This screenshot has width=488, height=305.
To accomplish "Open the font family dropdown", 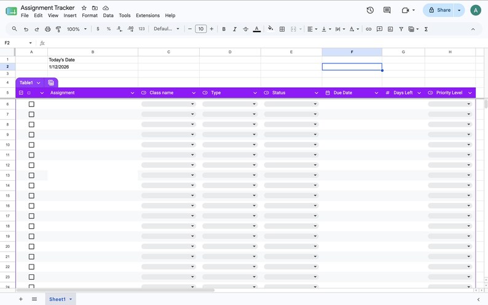I will coord(167,29).
